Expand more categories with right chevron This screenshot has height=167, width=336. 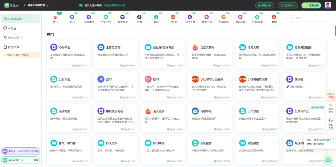(287, 18)
